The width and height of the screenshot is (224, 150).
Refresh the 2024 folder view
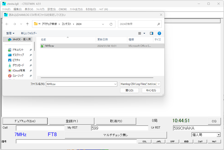tap(111, 24)
